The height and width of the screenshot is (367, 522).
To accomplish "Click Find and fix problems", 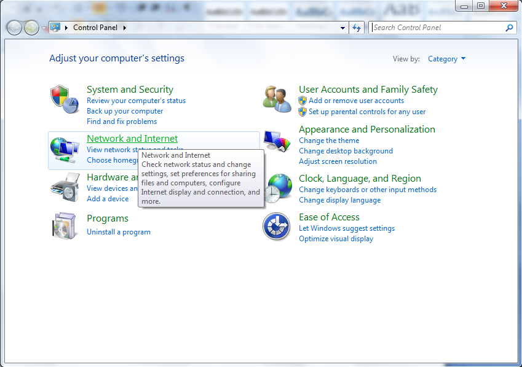I will [x=122, y=122].
